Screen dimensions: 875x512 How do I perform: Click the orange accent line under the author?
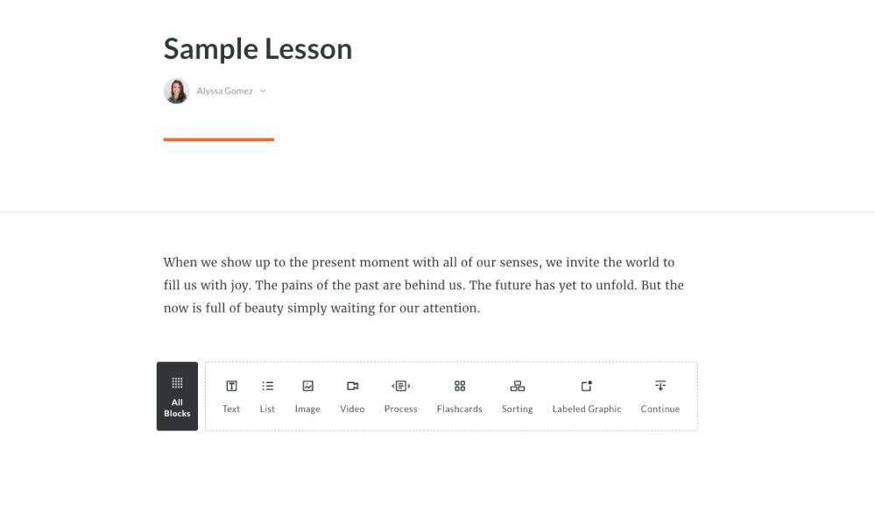click(219, 139)
